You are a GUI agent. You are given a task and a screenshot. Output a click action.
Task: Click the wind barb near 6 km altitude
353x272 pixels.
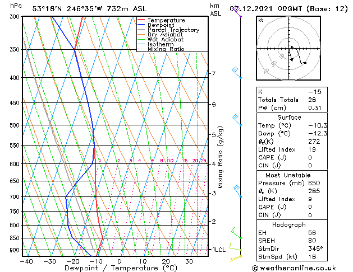coord(237,118)
